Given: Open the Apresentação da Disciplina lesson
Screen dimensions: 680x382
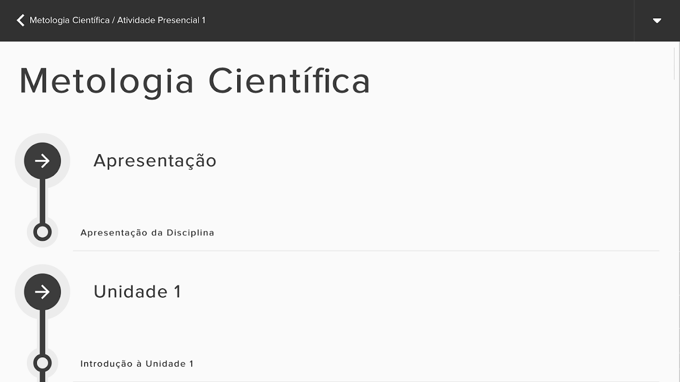Looking at the screenshot, I should [x=147, y=233].
